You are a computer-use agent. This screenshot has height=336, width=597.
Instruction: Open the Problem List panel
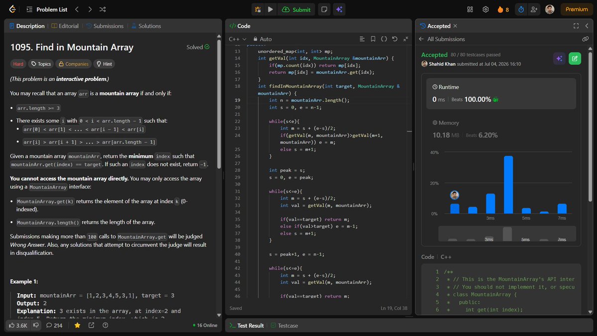pyautogui.click(x=46, y=9)
